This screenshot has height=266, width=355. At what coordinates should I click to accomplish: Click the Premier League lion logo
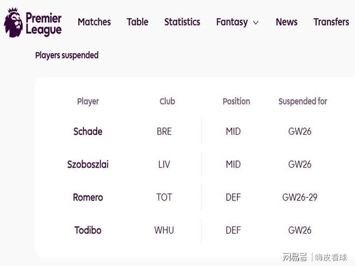coord(12,23)
